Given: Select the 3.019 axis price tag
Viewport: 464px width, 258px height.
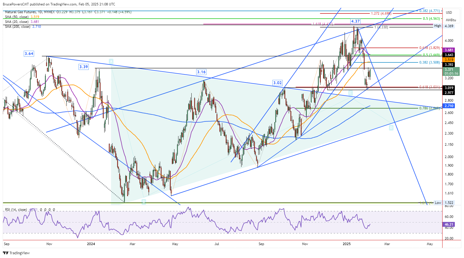Looking at the screenshot, I should click(x=449, y=88).
